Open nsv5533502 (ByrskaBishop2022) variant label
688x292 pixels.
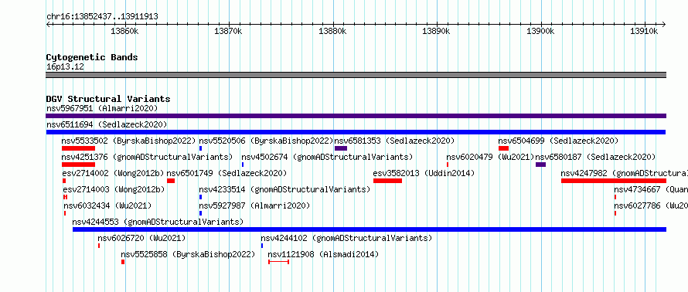point(128,141)
